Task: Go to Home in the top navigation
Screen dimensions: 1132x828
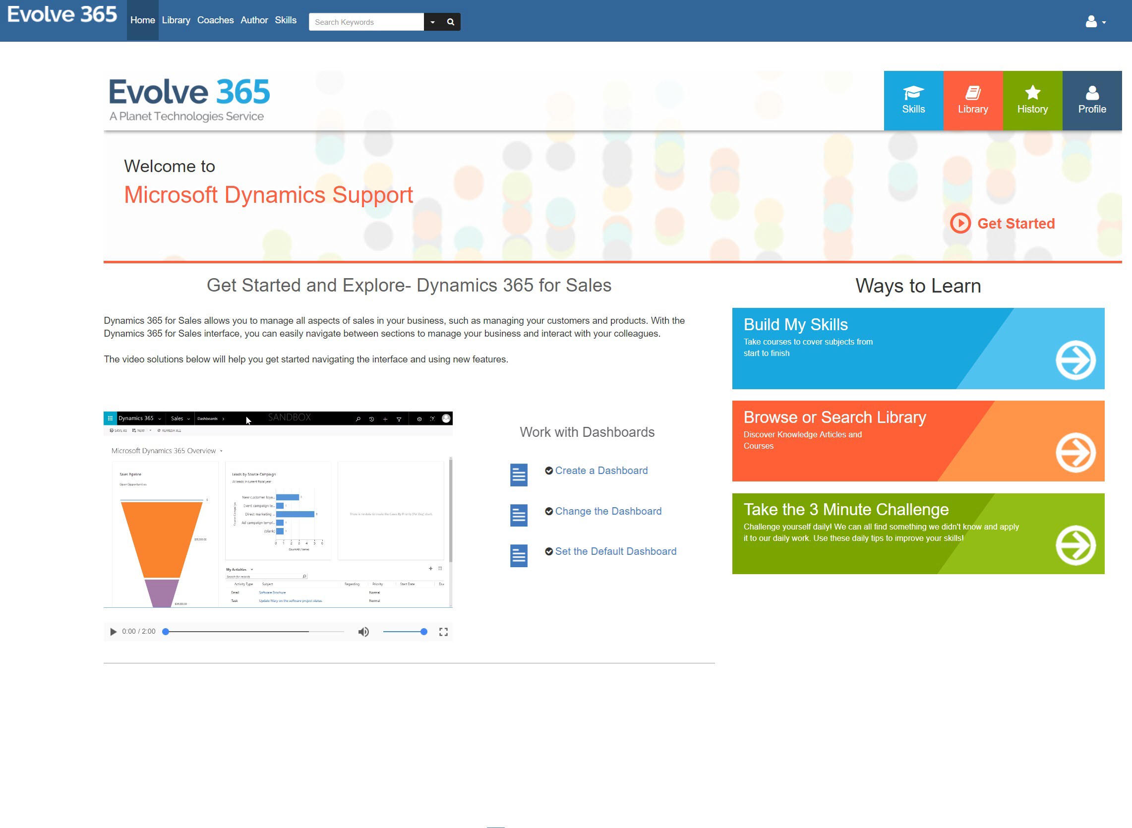Action: coord(142,20)
